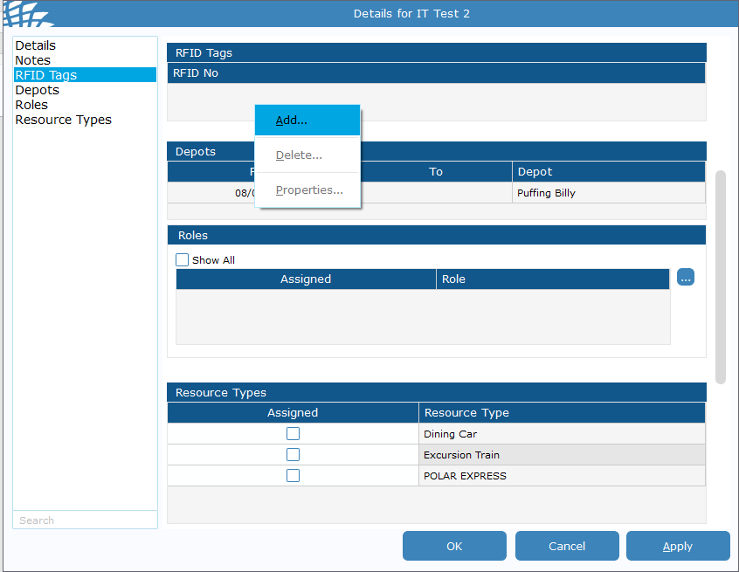Click the To column header in Depots
Screen dimensions: 739x572
coord(436,171)
